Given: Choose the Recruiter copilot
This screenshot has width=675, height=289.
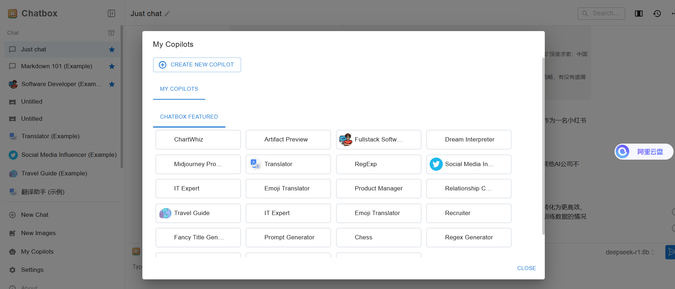Looking at the screenshot, I should tap(469, 213).
